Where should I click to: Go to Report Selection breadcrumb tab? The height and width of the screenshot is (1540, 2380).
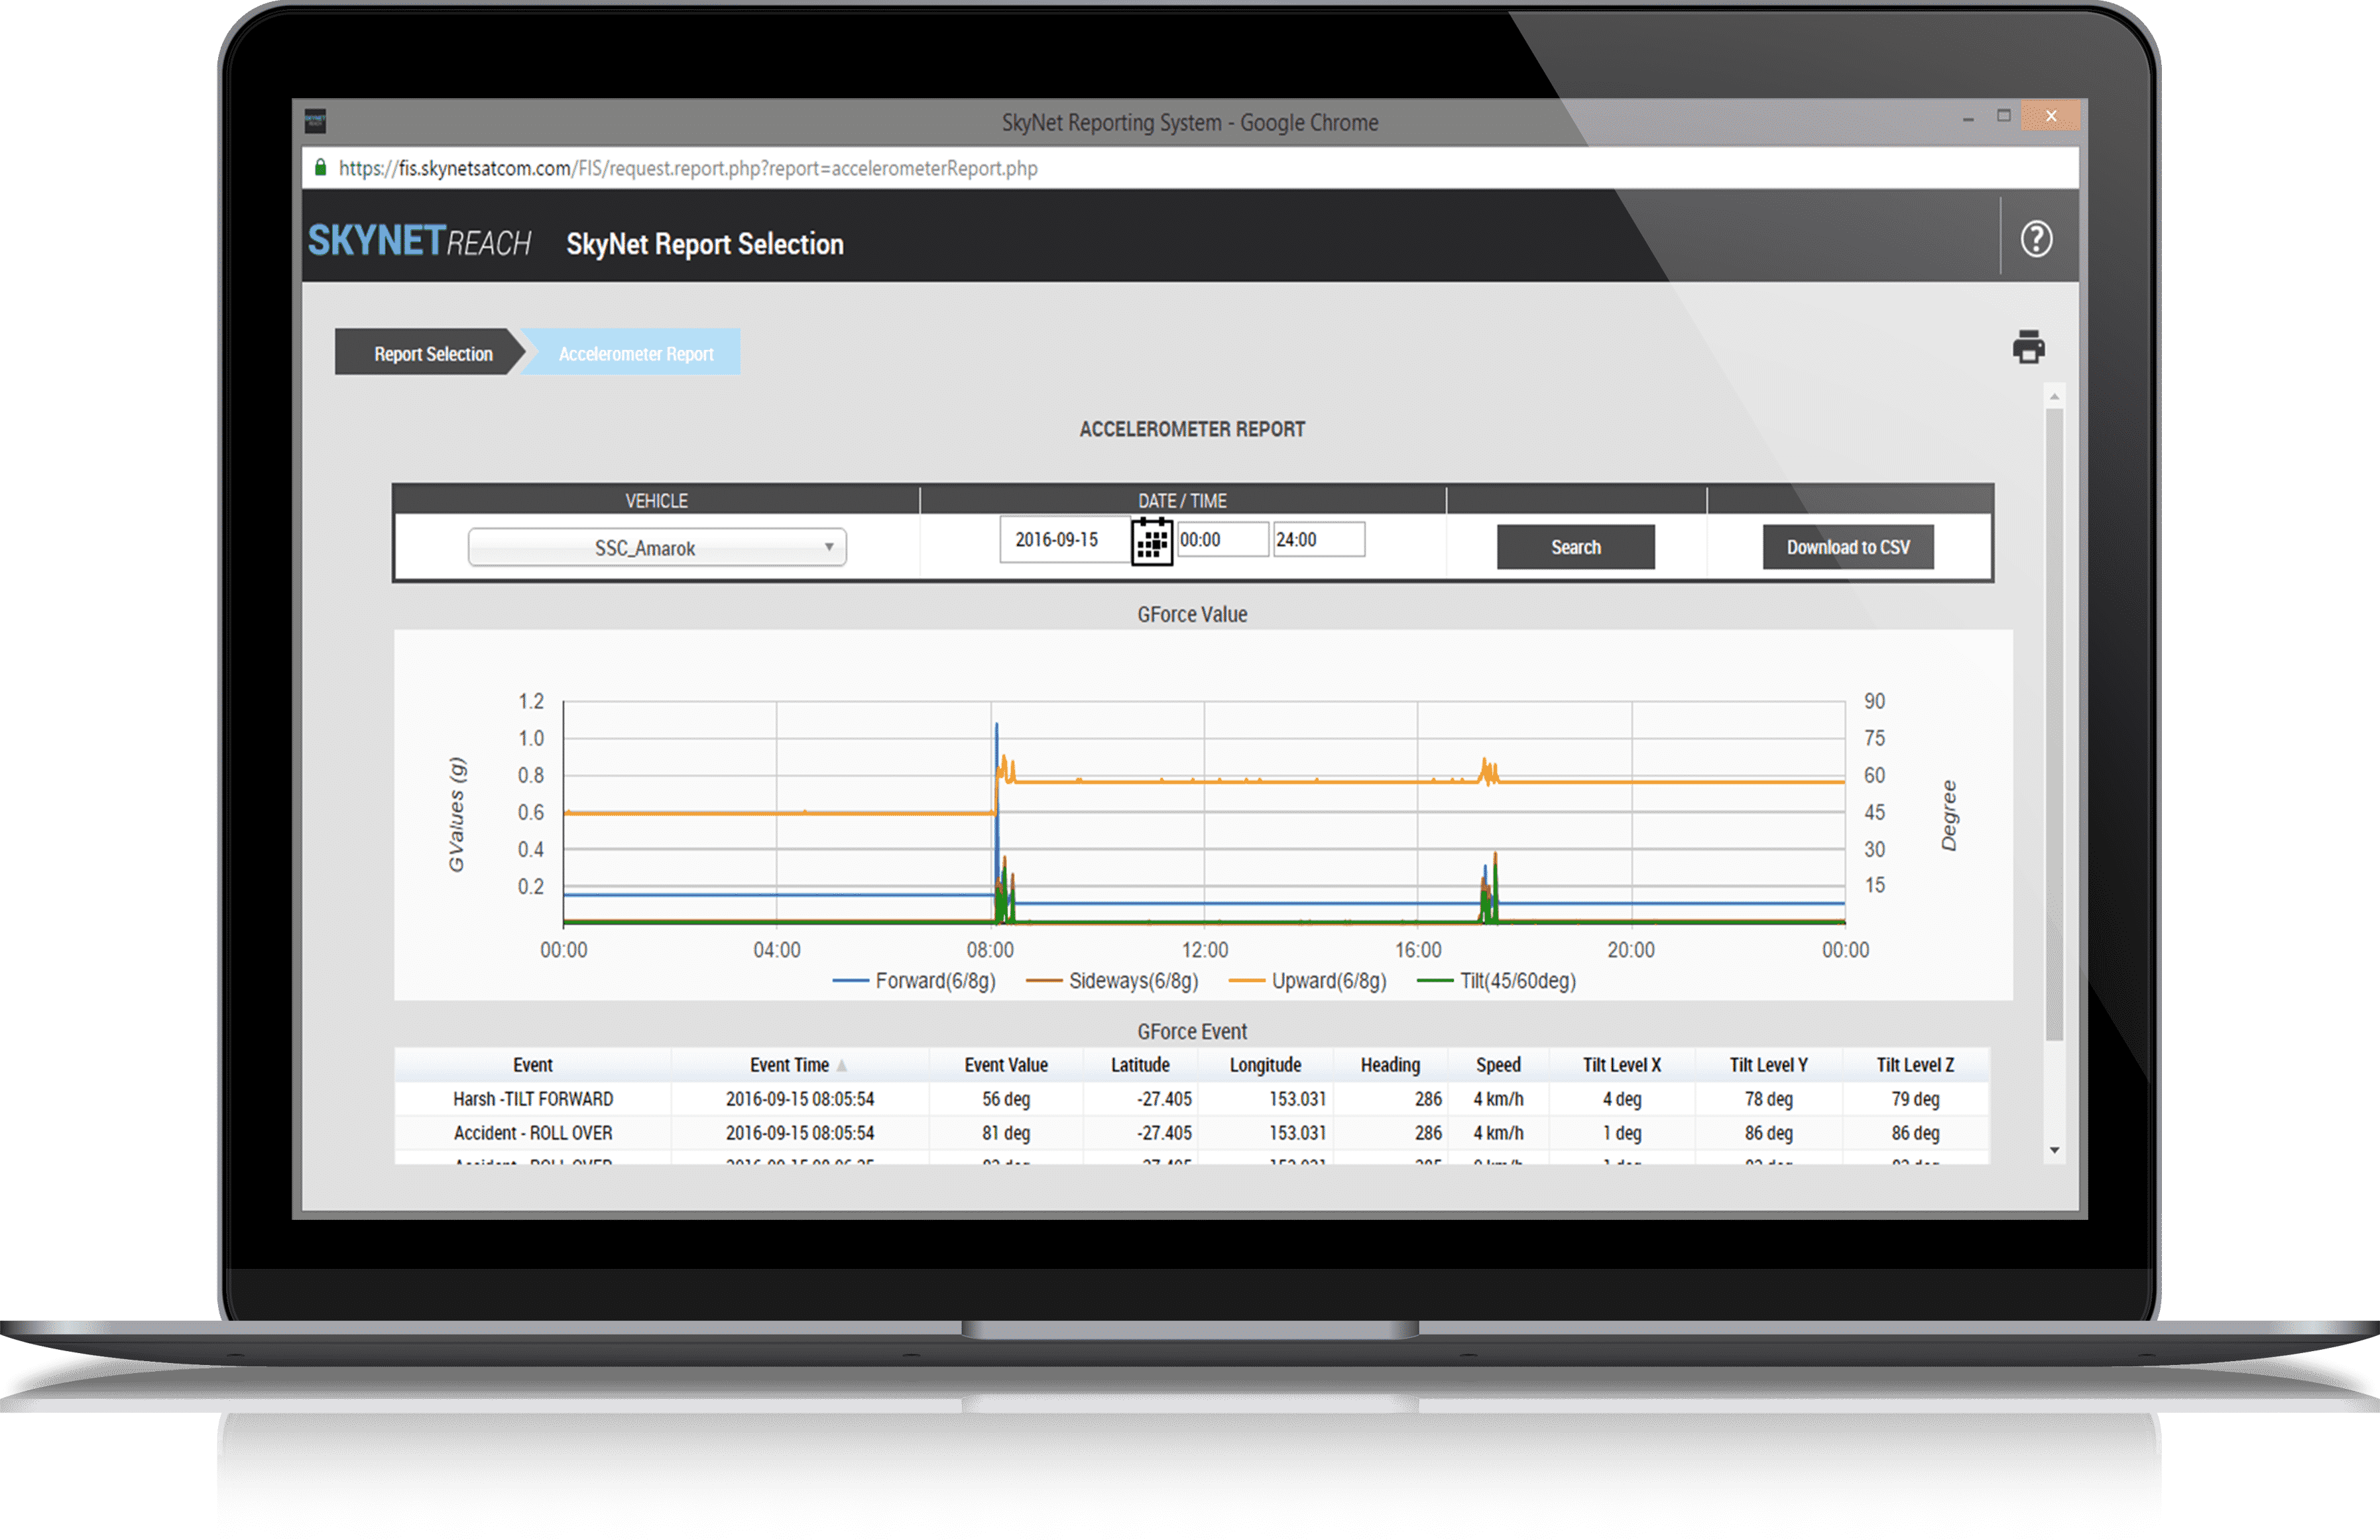pyautogui.click(x=431, y=353)
